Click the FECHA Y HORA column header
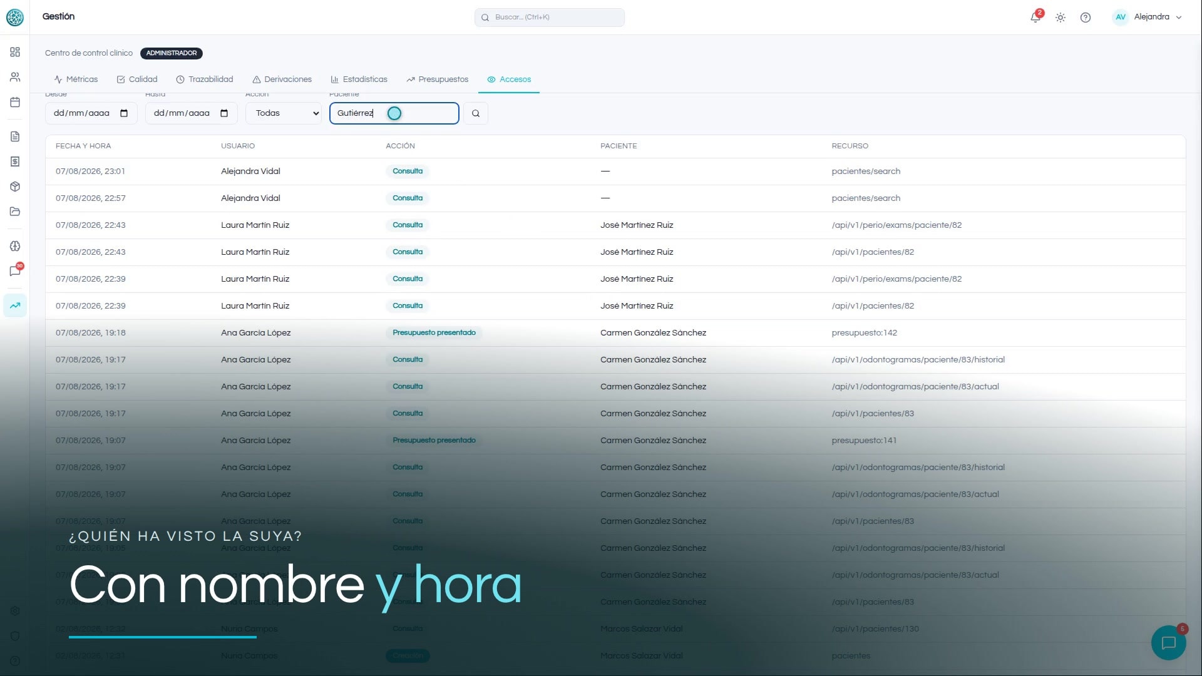 click(x=83, y=146)
